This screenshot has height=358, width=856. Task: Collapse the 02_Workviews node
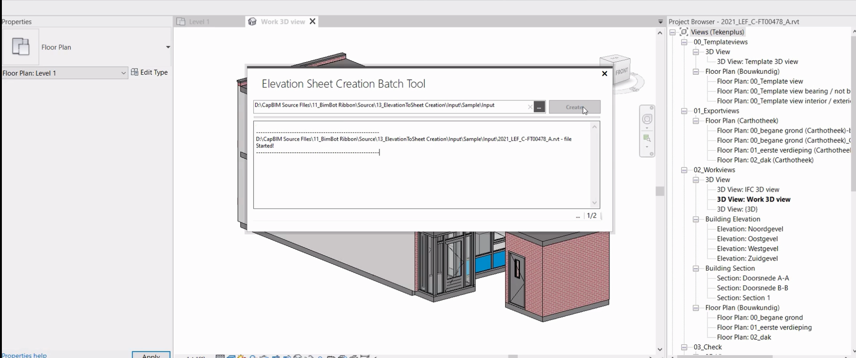[x=684, y=170]
